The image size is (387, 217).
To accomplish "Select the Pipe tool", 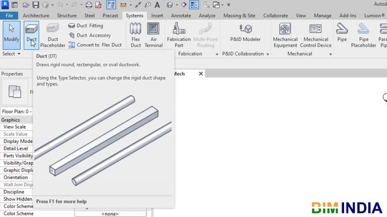I will pos(342,32).
